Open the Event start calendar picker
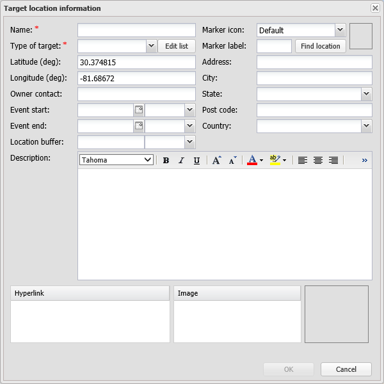This screenshot has width=384, height=384. click(x=138, y=110)
